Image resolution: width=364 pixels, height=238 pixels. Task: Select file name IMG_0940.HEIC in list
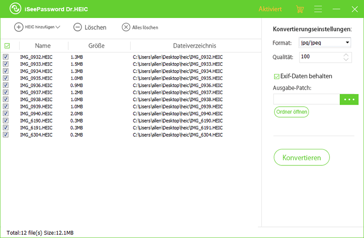coord(36,114)
